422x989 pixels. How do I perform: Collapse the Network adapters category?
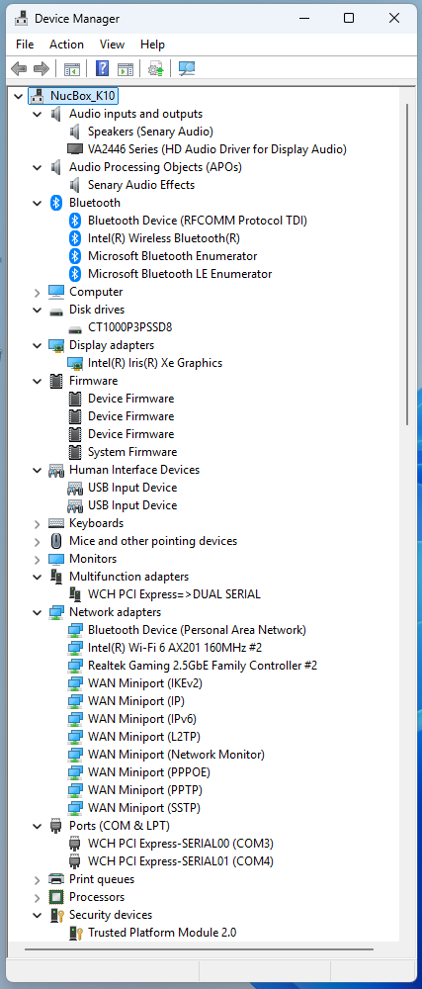click(38, 612)
